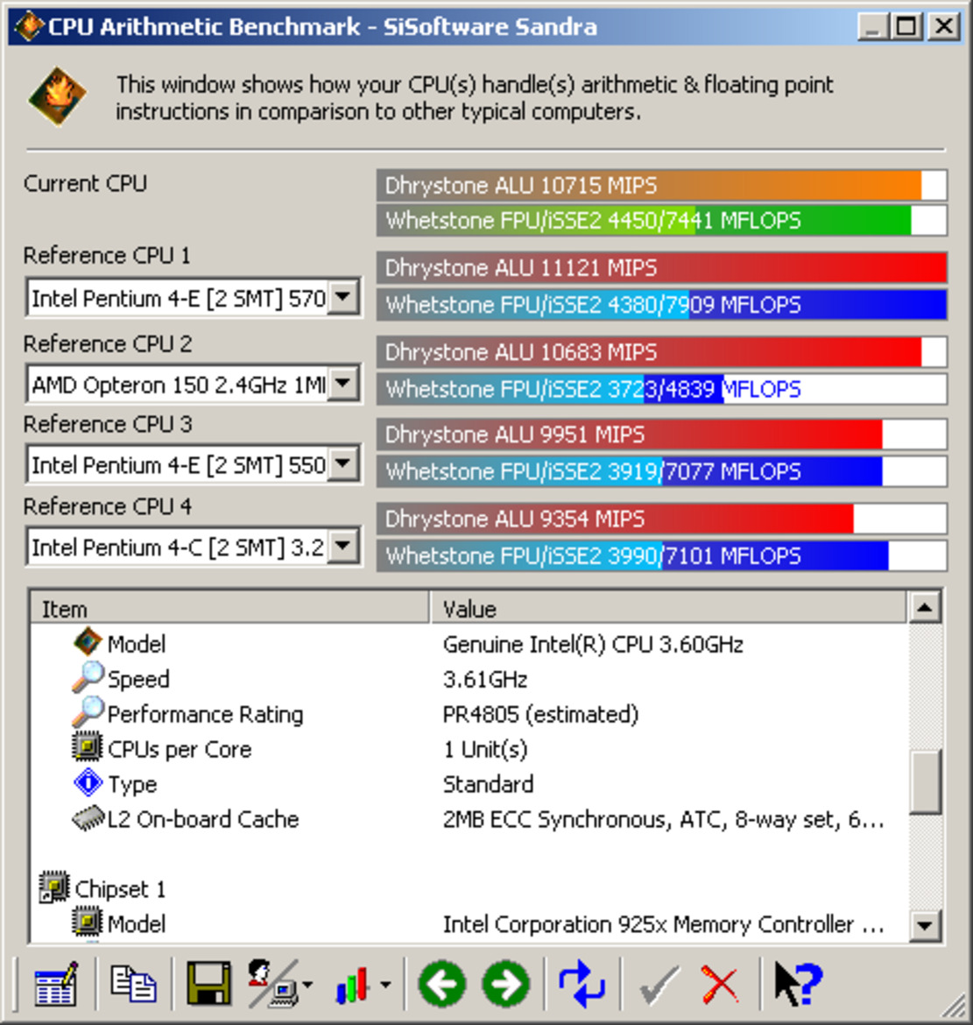Select the Performance Rating row

(469, 713)
